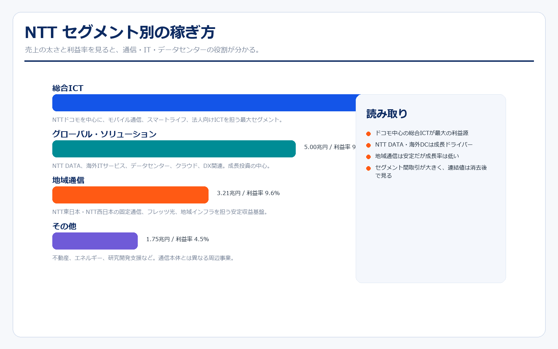Image resolution: width=558 pixels, height=349 pixels.
Task: Select the グローバル・ソリューション heading
Action: pyautogui.click(x=104, y=134)
